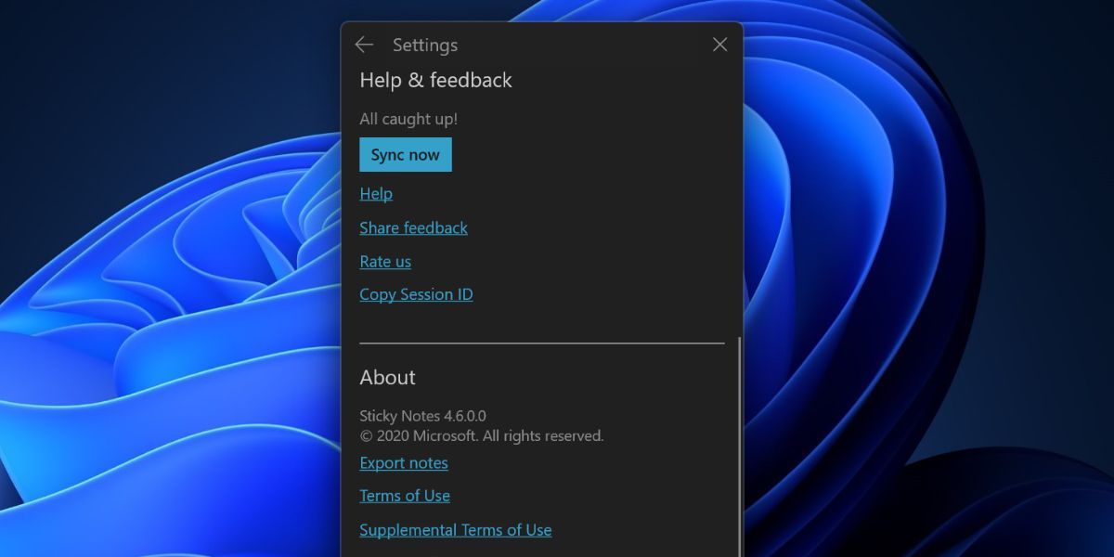
Task: Open Supplemental Terms of Use
Action: tap(455, 529)
